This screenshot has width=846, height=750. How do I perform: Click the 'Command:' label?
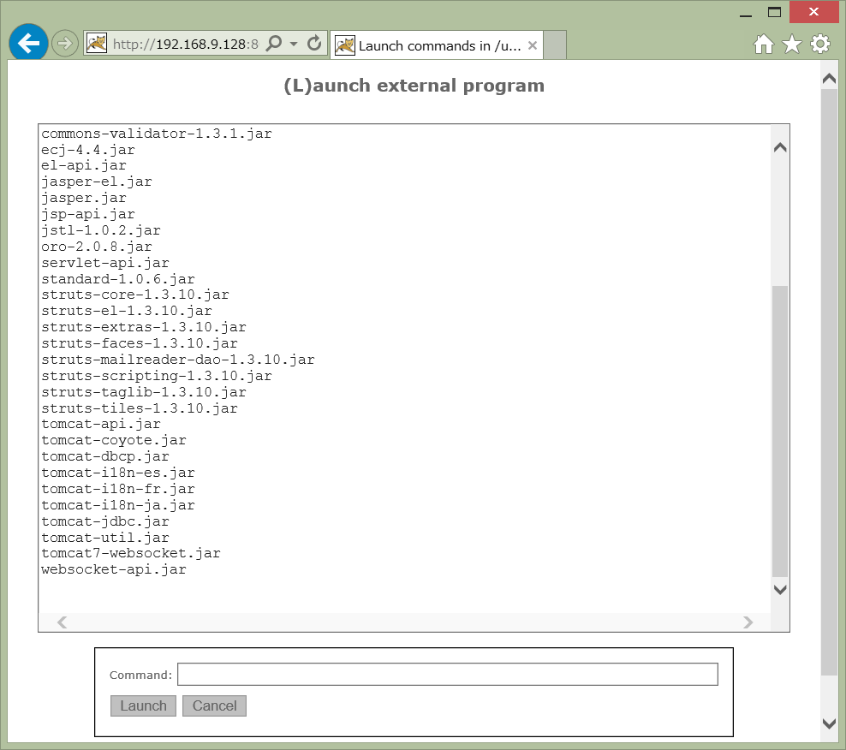[x=140, y=675]
